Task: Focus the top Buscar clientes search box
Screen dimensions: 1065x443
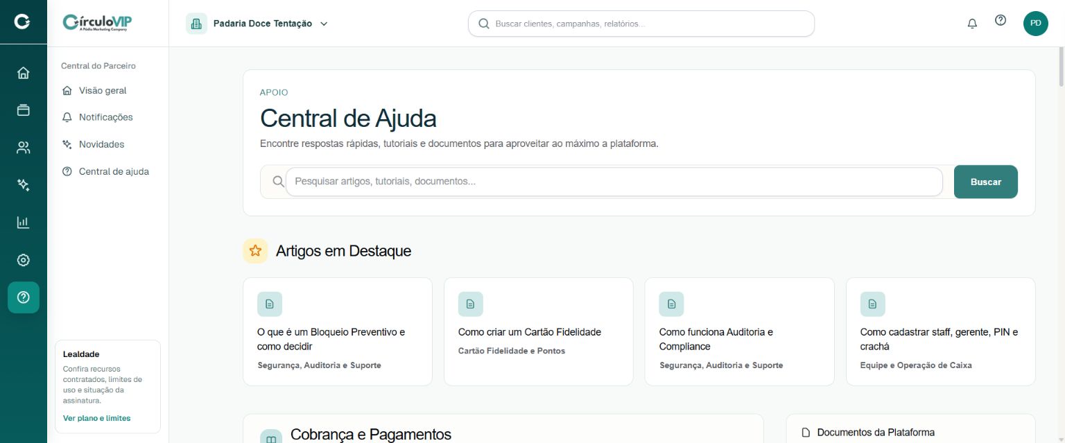Action: pos(641,24)
